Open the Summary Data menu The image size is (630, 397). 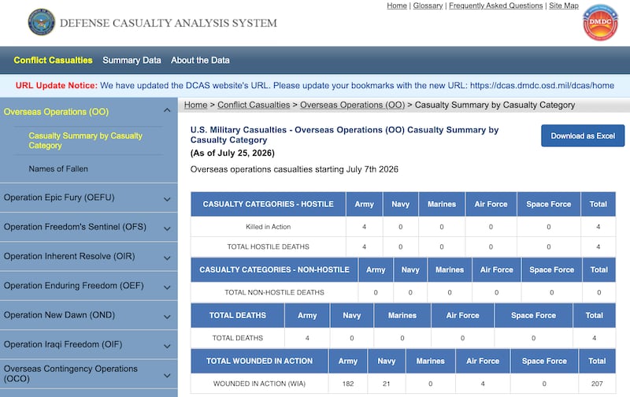[132, 61]
